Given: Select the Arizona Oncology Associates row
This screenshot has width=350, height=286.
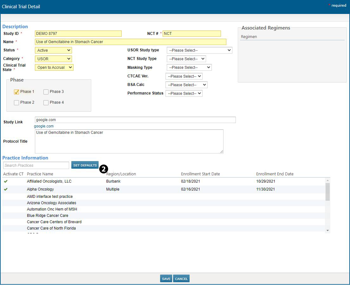Looking at the screenshot, I should coord(51,203).
